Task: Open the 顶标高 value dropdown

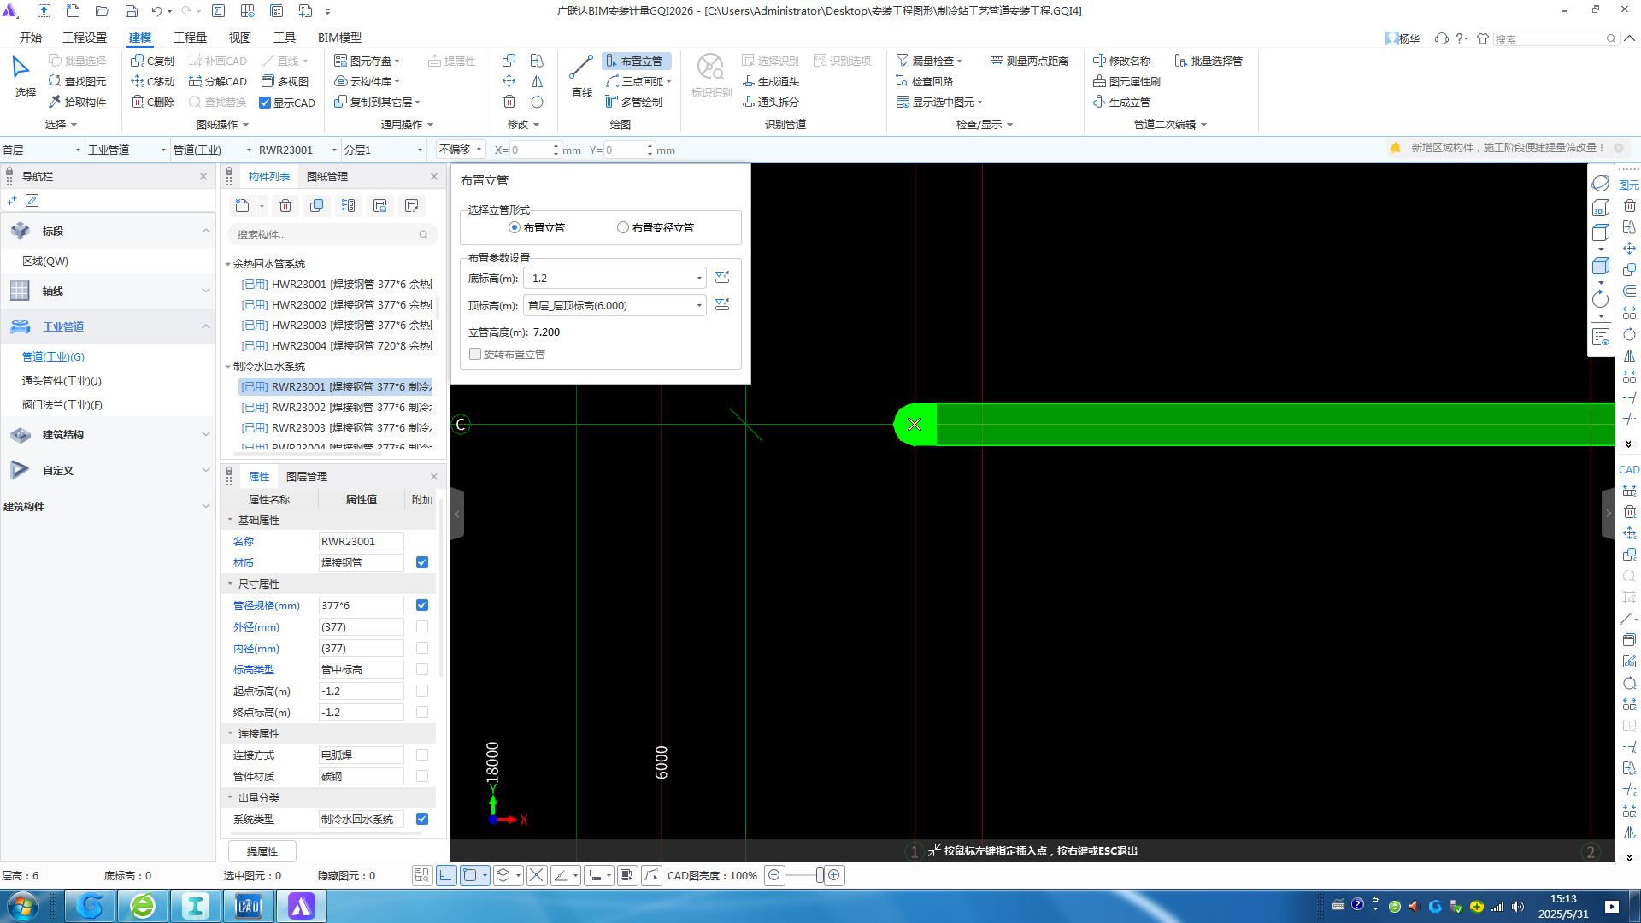Action: coord(699,306)
